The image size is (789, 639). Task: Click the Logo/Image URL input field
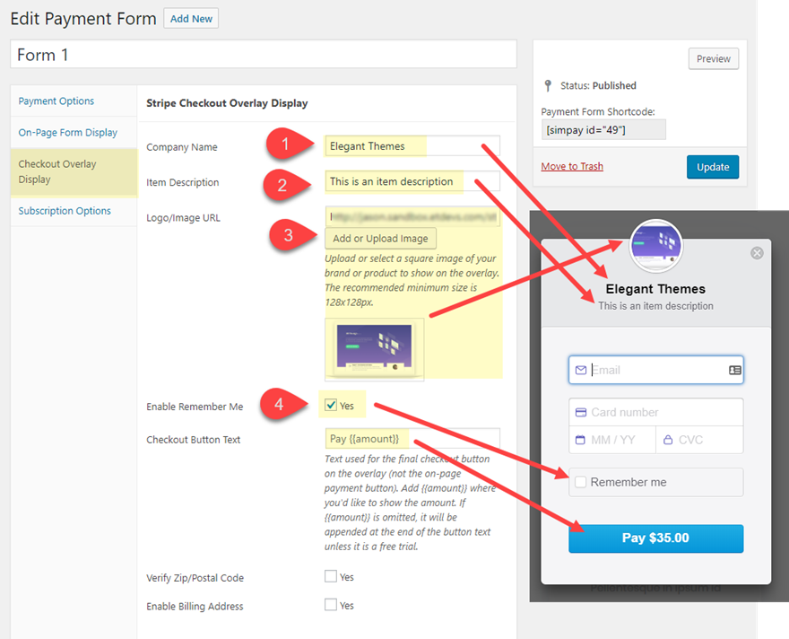(412, 216)
